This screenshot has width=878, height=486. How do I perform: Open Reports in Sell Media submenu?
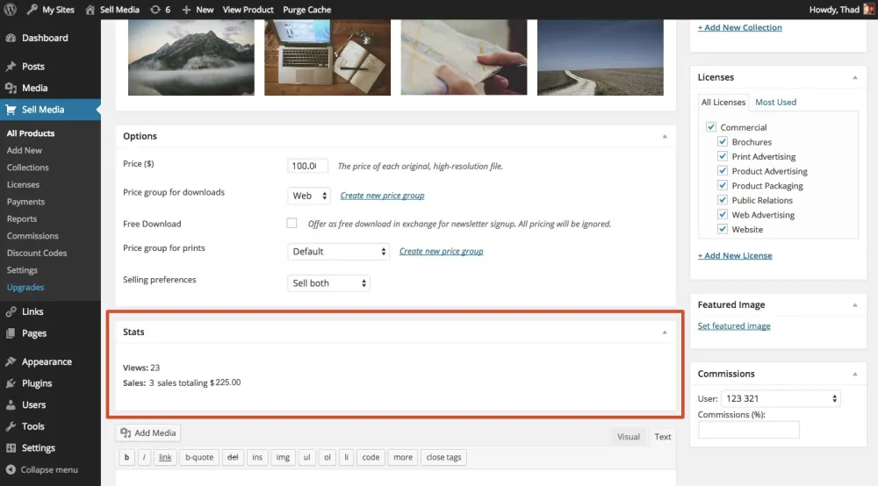[22, 218]
